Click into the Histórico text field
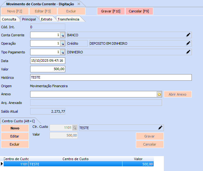Screen dimensions: 203x171 (111, 78)
